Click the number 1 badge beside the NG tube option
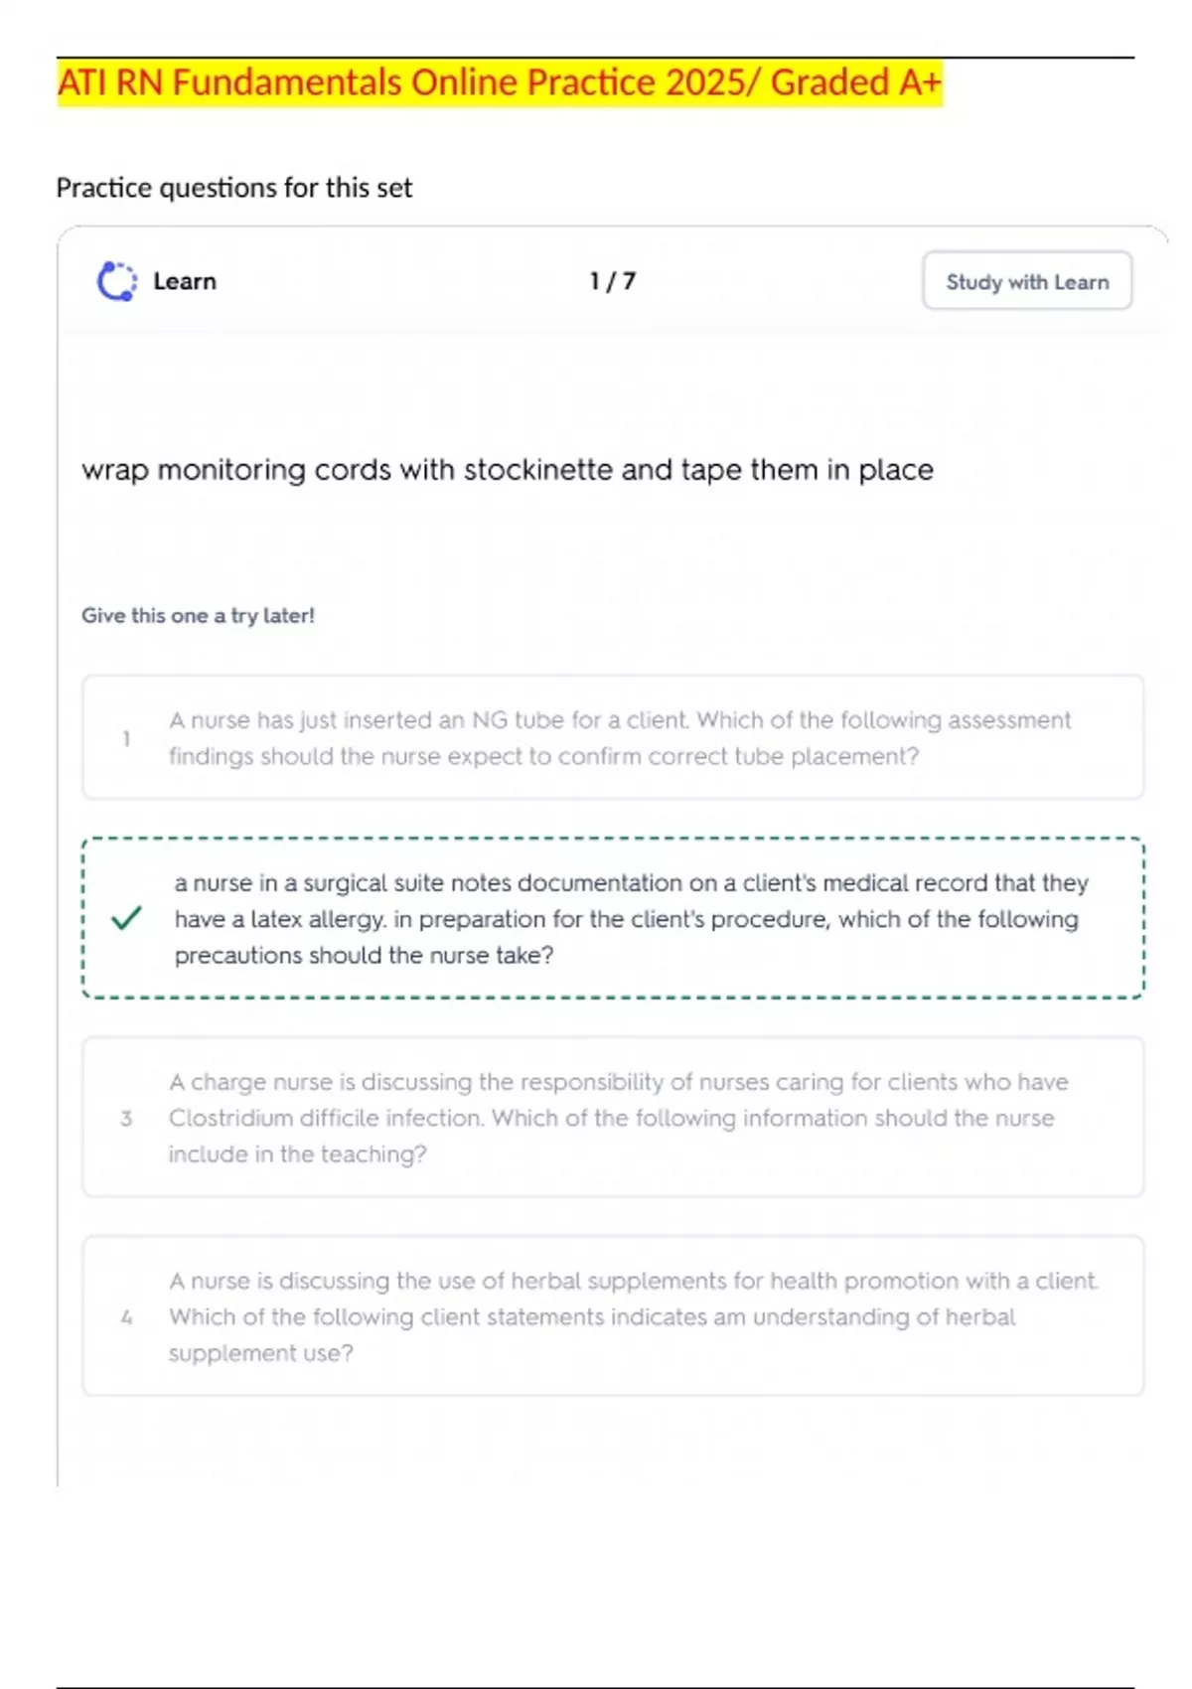The image size is (1192, 1689). coord(126,738)
